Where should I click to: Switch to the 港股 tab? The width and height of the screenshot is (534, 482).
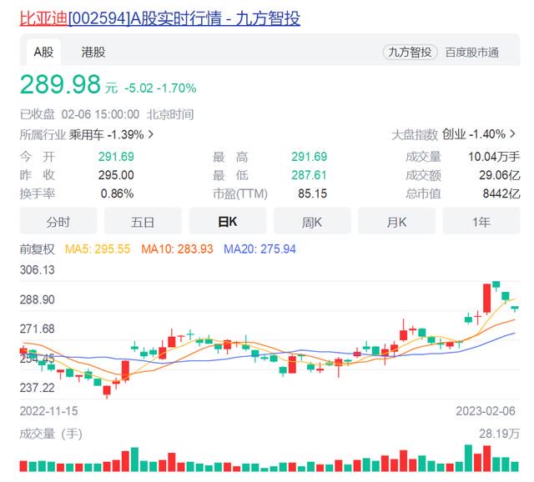coord(93,52)
